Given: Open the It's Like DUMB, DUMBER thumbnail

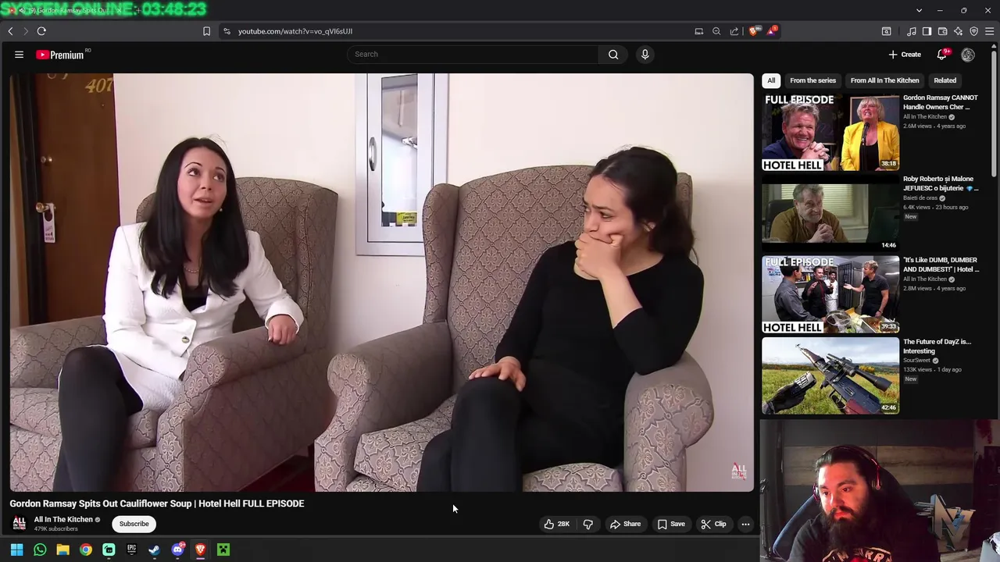Looking at the screenshot, I should click(830, 294).
